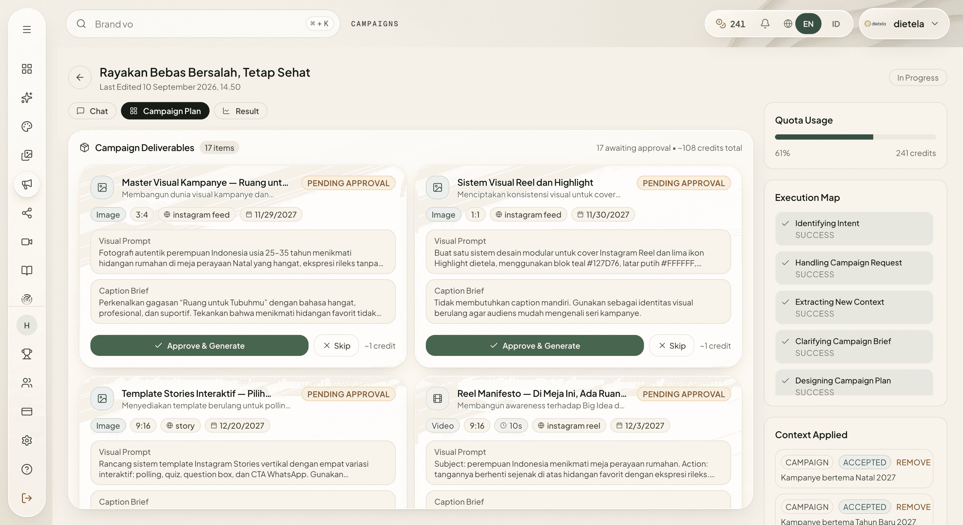This screenshot has height=525, width=963.
Task: Open the settings gear in the sidebar
Action: coord(27,440)
